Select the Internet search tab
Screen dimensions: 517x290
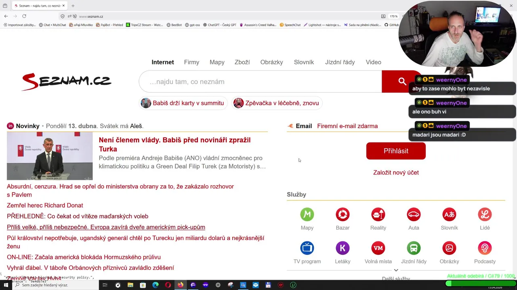[x=163, y=62]
